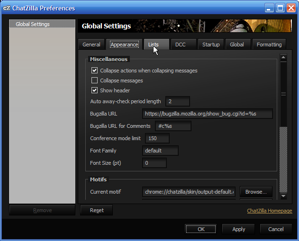Cancel the preferences dialog

tap(276, 229)
